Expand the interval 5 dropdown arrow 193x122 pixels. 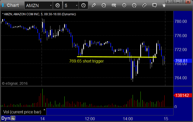[x=77, y=5]
